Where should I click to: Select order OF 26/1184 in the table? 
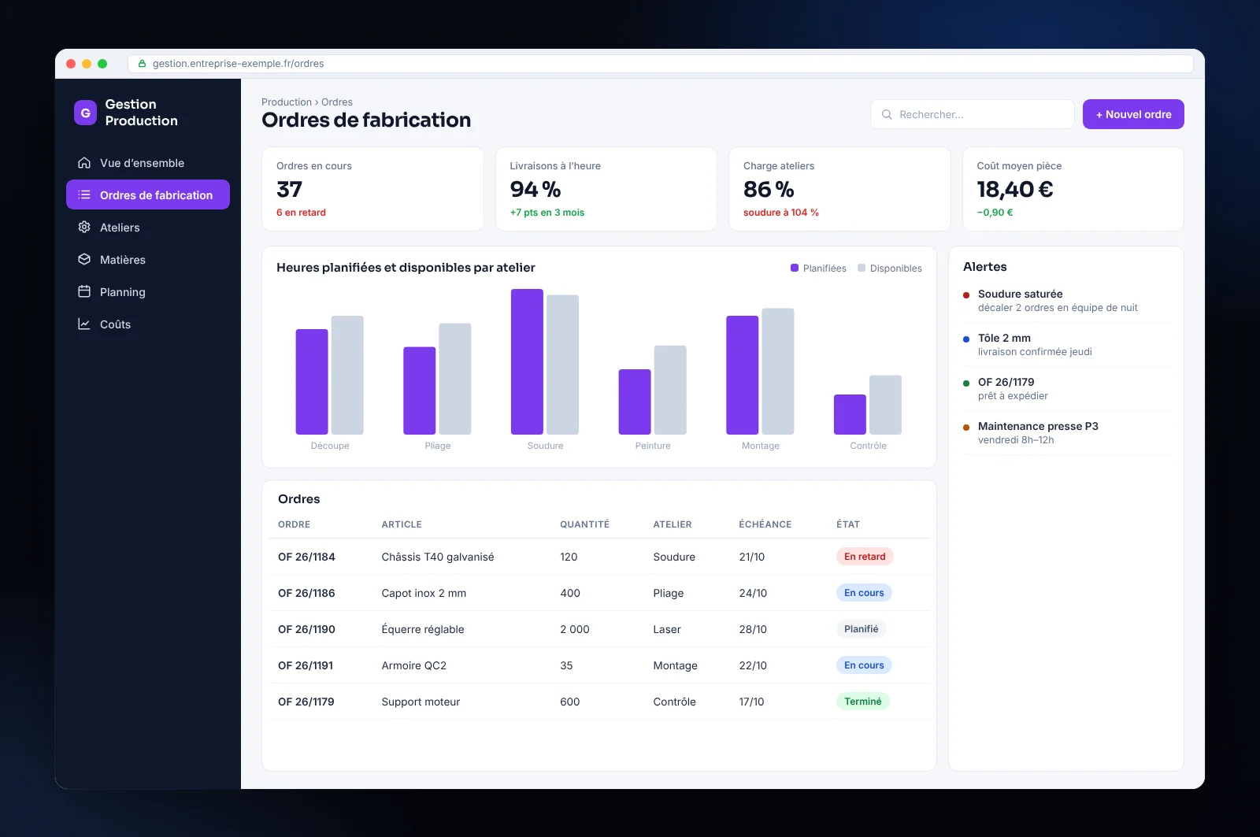598,557
